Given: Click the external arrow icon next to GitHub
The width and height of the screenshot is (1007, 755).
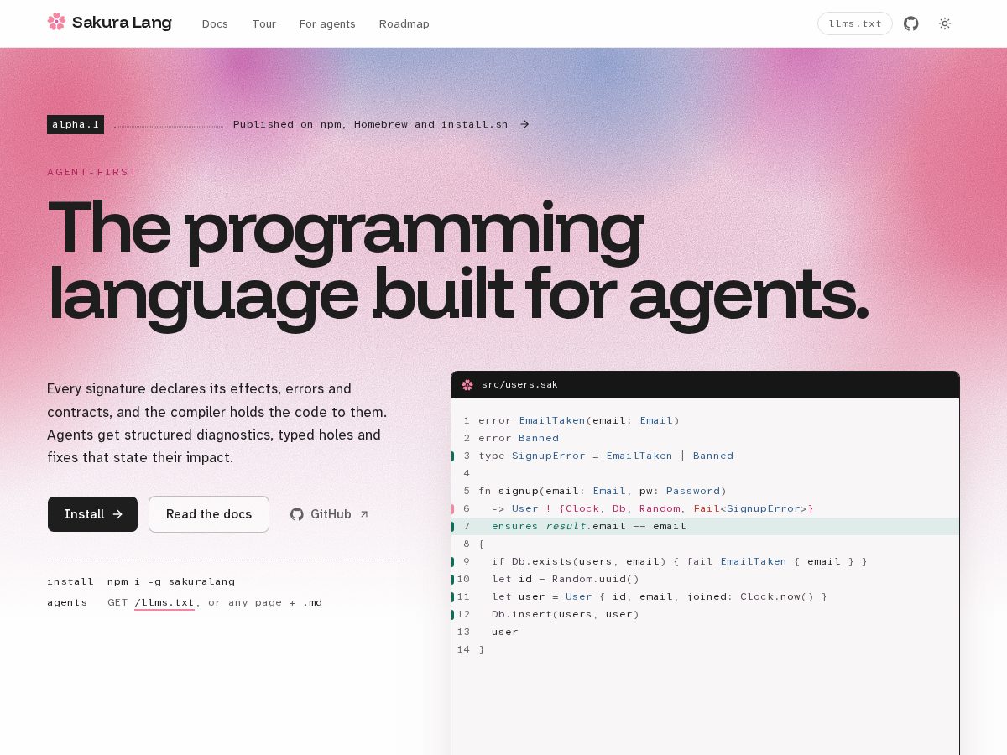Looking at the screenshot, I should click(x=364, y=514).
